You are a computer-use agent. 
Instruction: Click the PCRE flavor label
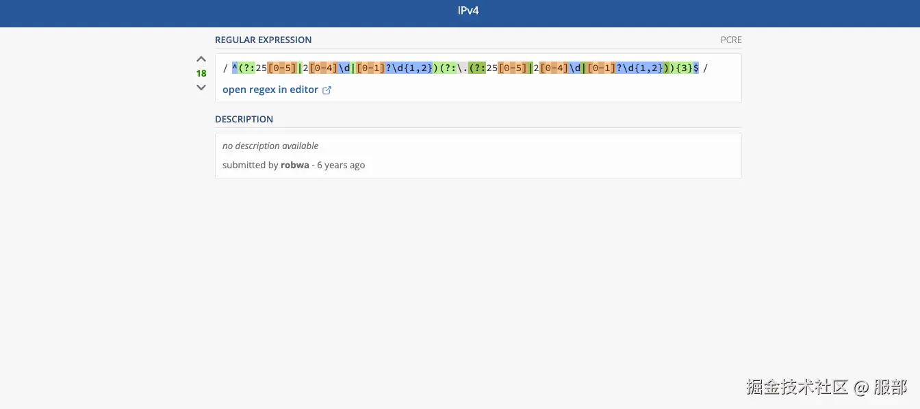tap(731, 40)
